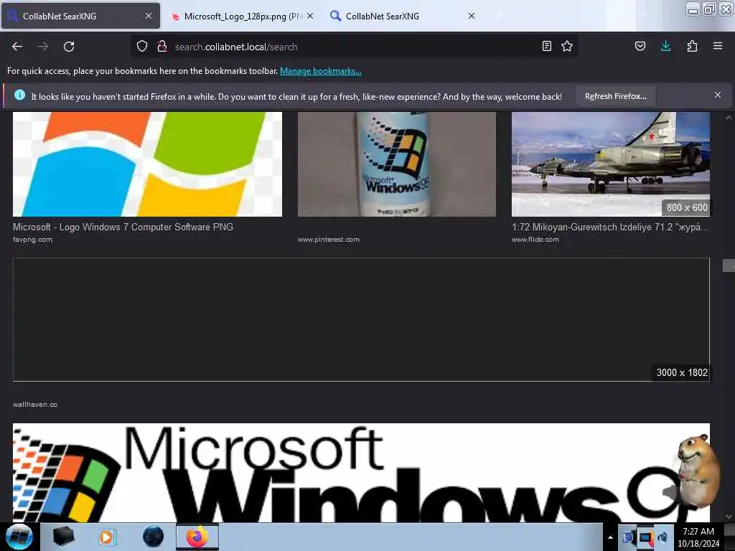Viewport: 735px width, 551px height.
Task: Click the address bar search.collabnet.local/search
Action: click(356, 47)
